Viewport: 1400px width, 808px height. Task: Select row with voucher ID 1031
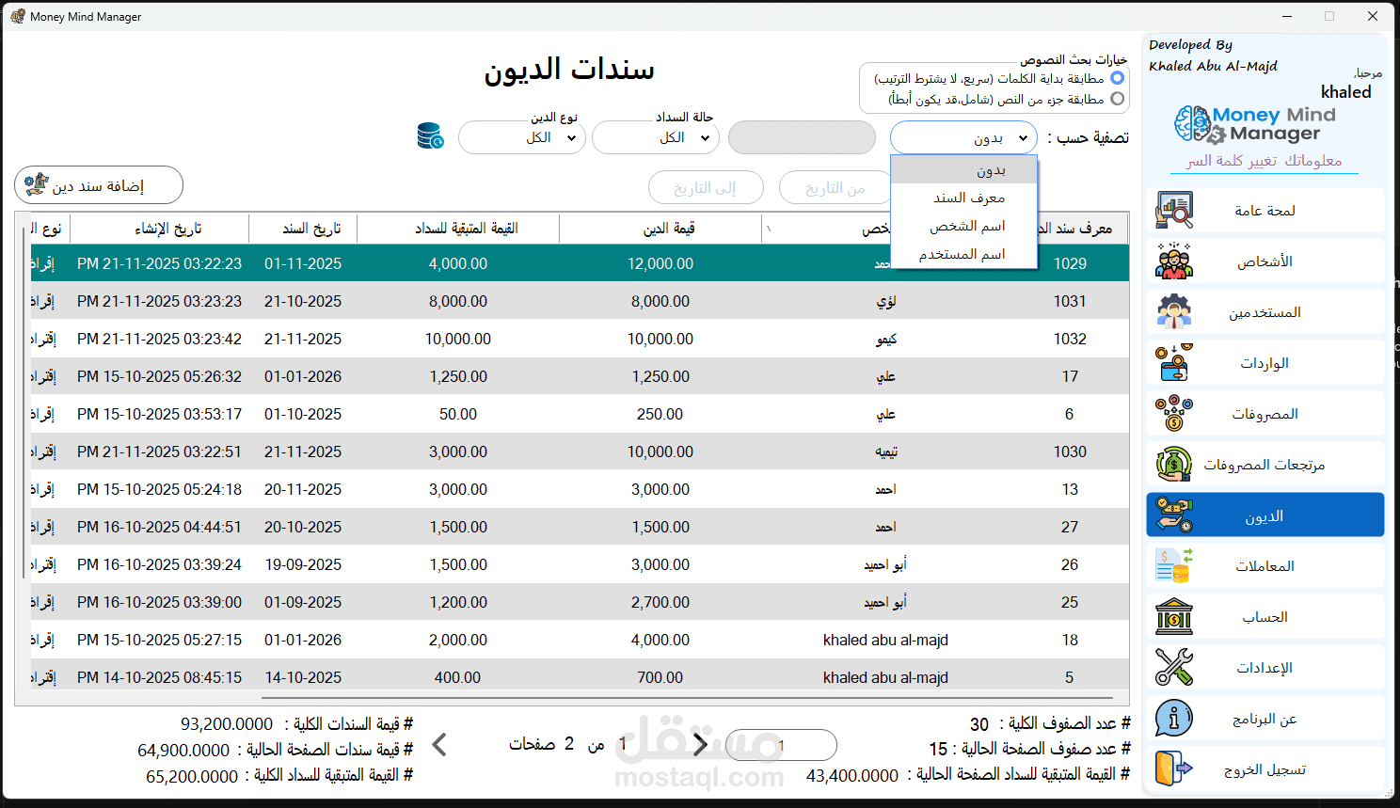pyautogui.click(x=580, y=301)
